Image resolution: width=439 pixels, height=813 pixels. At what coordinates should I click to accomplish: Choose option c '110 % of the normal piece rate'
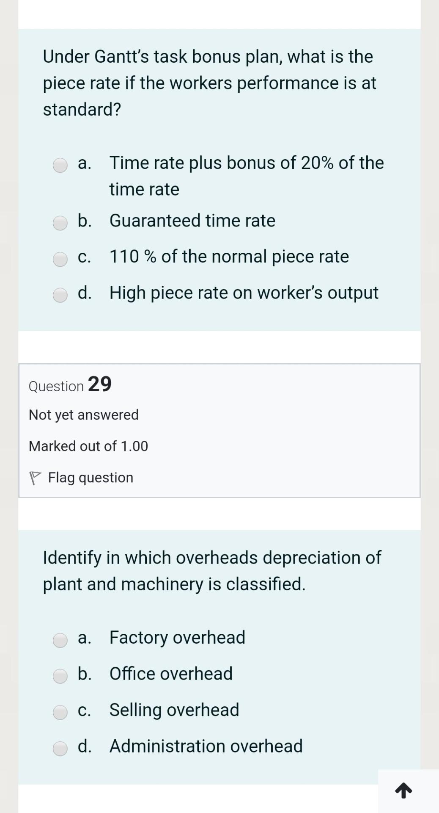click(x=60, y=259)
